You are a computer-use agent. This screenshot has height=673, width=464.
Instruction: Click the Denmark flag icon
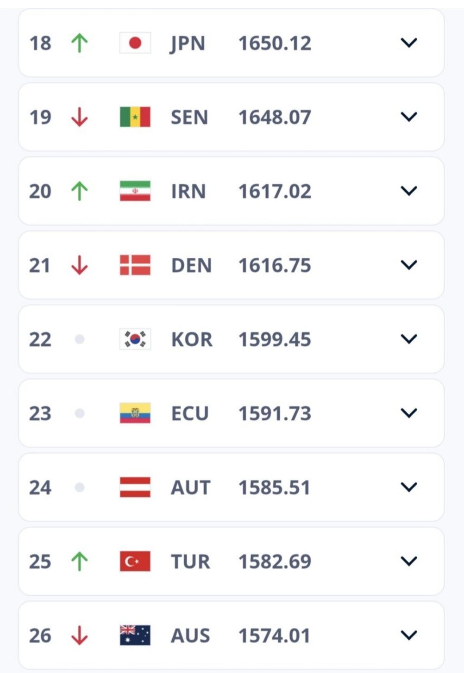point(135,265)
